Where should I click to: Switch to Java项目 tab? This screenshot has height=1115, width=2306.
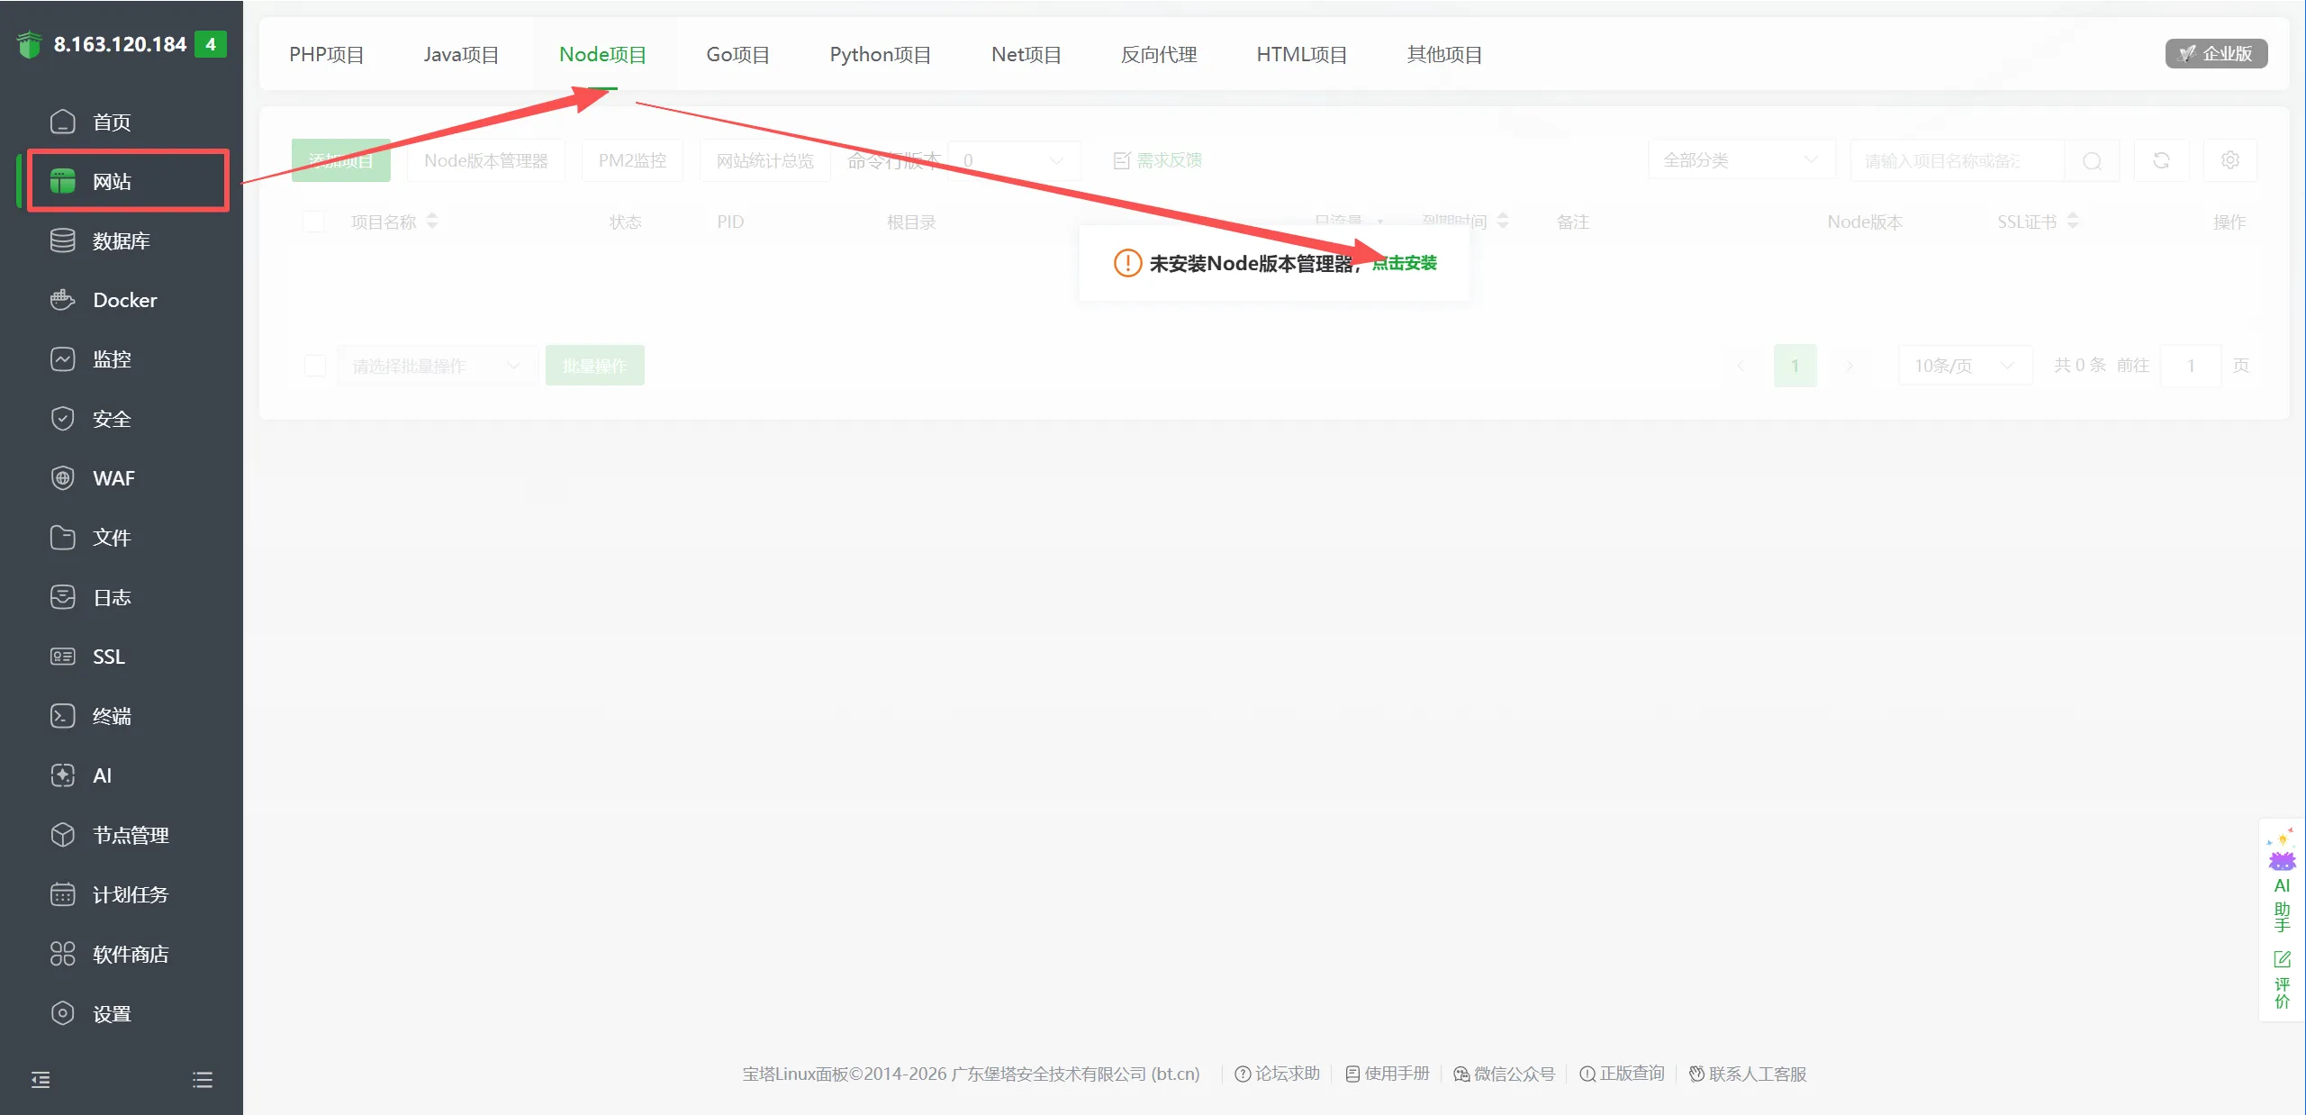[x=461, y=54]
